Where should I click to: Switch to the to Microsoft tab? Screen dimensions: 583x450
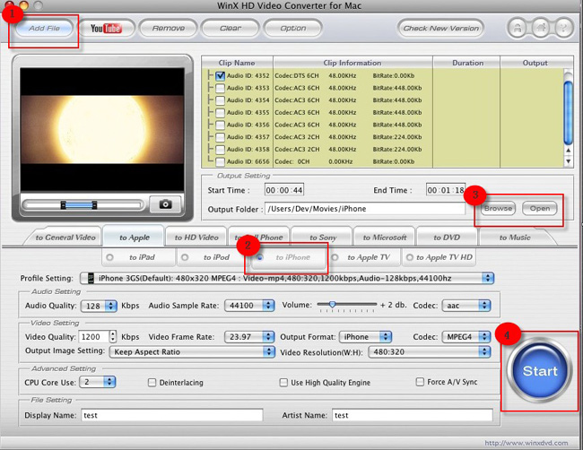tap(385, 237)
